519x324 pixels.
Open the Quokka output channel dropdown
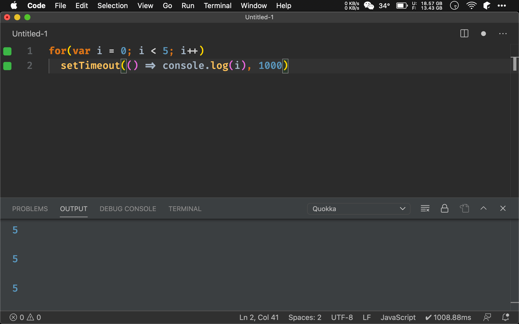[x=359, y=209]
